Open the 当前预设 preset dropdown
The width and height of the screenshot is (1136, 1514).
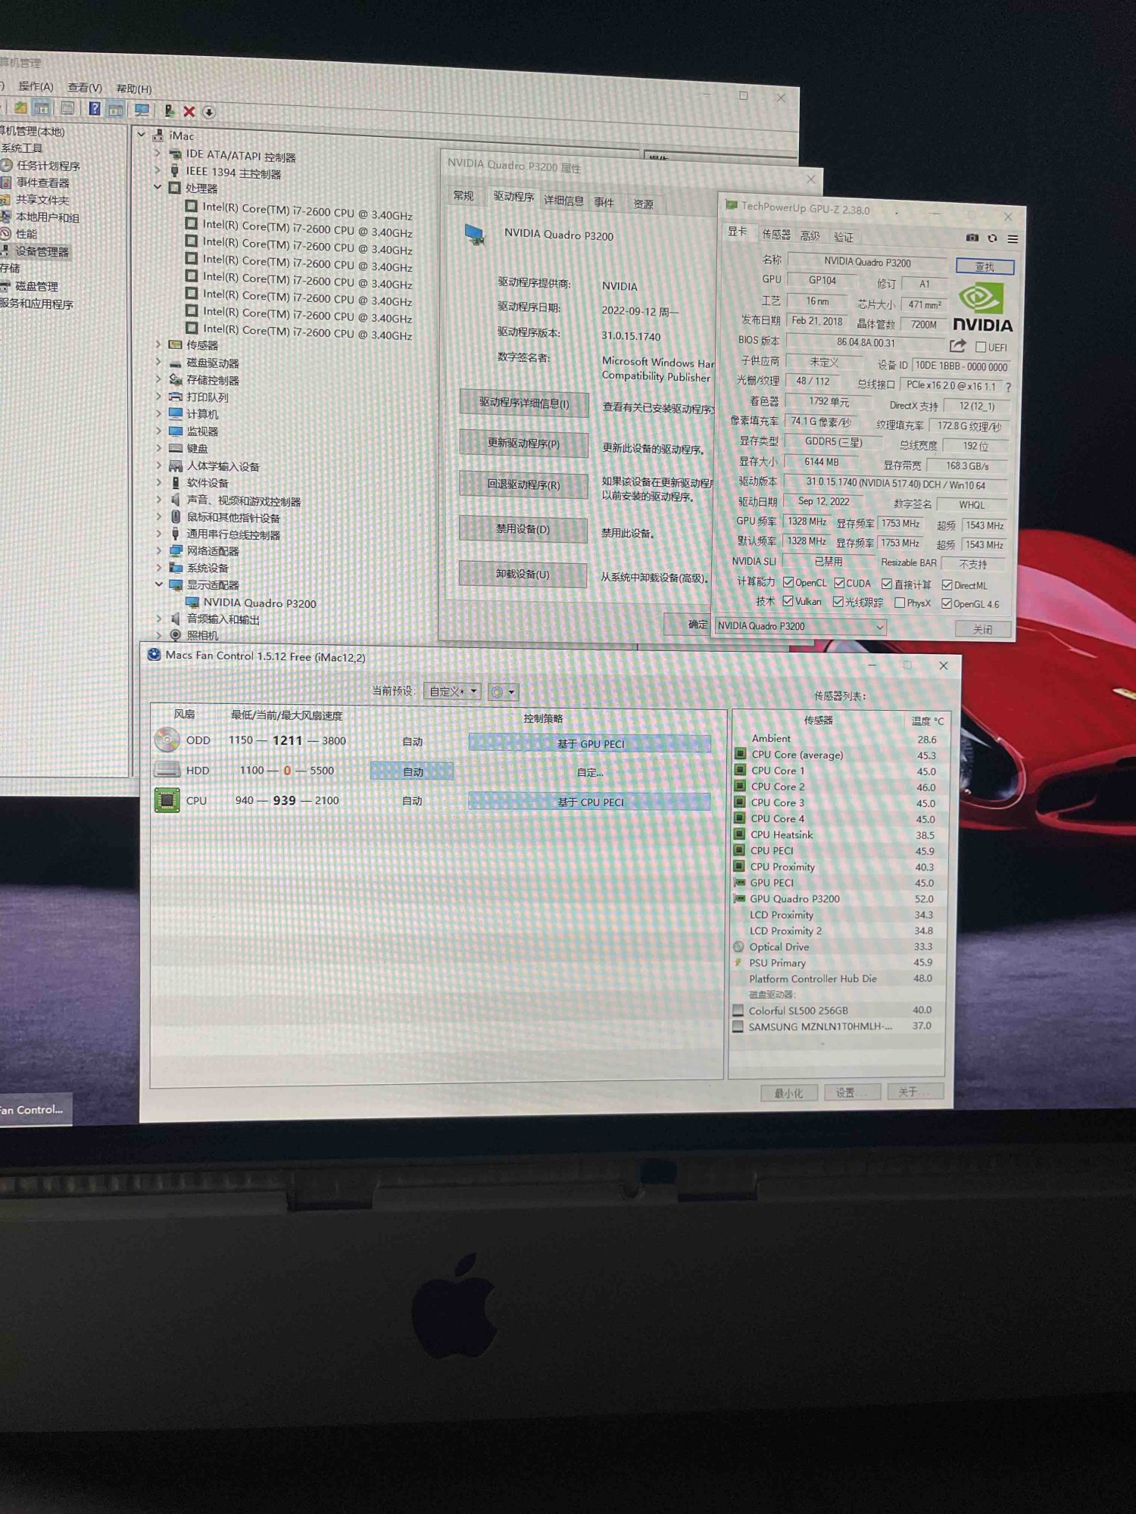451,691
